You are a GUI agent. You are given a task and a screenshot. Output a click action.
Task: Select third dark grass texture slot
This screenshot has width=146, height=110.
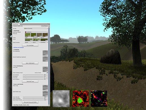click(44, 40)
